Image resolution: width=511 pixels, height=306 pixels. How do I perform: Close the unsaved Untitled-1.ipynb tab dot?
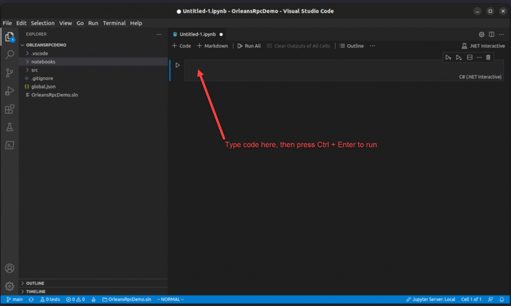(x=221, y=34)
